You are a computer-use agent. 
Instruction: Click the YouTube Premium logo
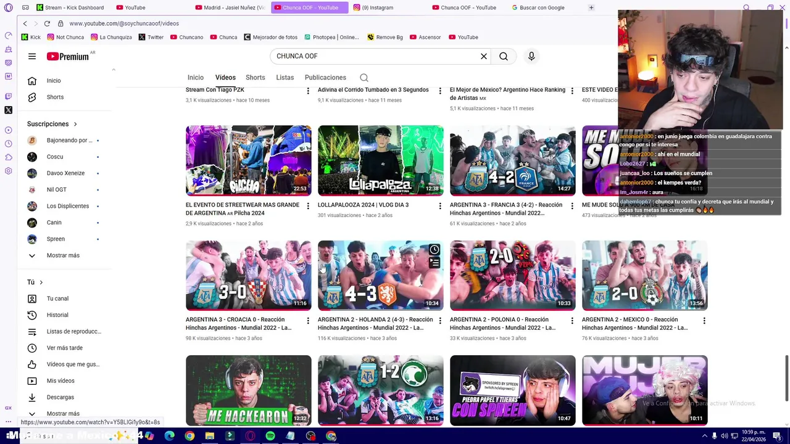tap(68, 56)
